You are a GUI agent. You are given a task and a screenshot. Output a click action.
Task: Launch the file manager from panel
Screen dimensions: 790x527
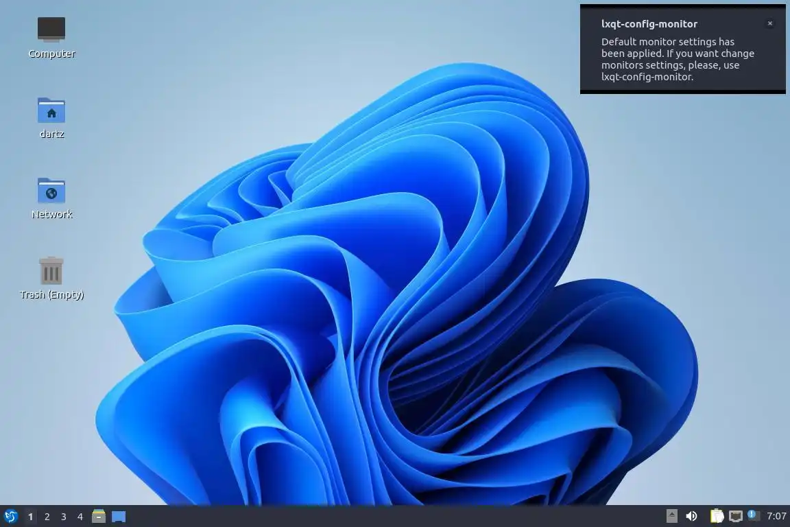pos(99,516)
